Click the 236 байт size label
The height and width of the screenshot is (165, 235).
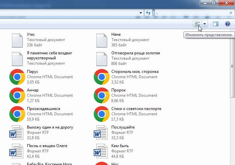(x=35, y=45)
